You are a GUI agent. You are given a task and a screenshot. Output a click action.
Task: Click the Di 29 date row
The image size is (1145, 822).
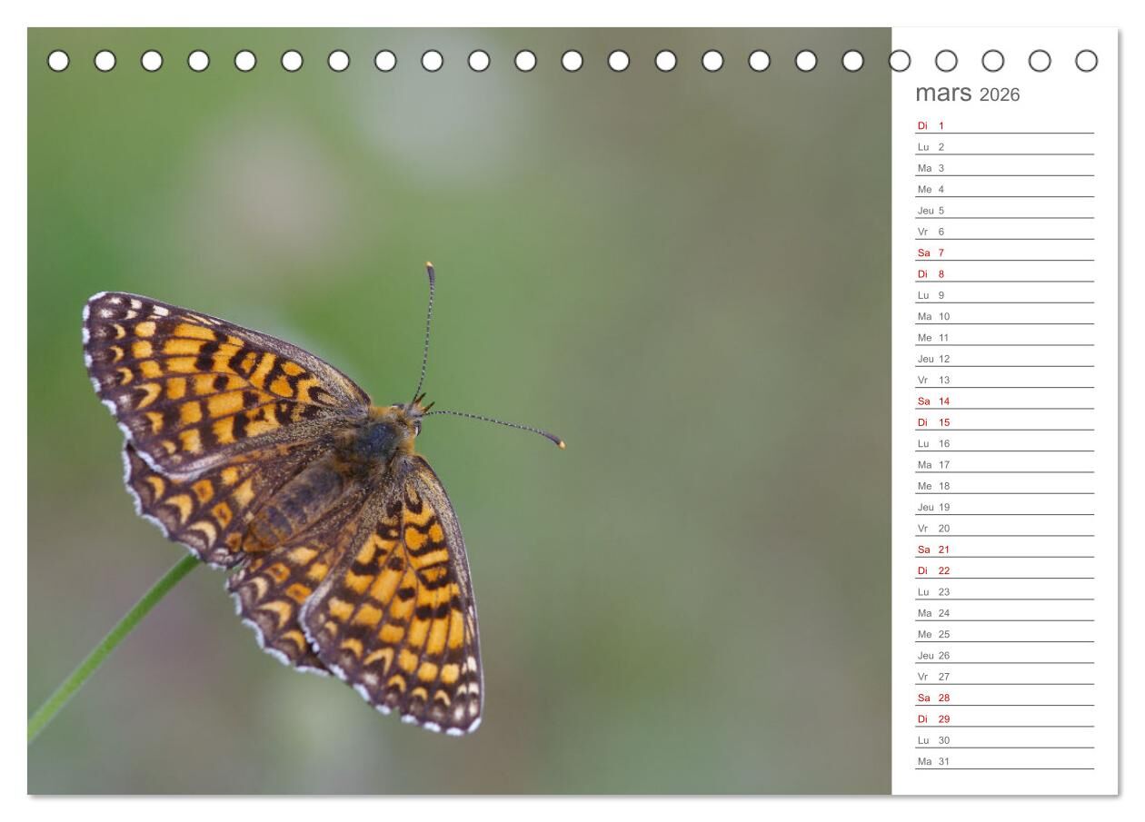pyautogui.click(x=1004, y=719)
